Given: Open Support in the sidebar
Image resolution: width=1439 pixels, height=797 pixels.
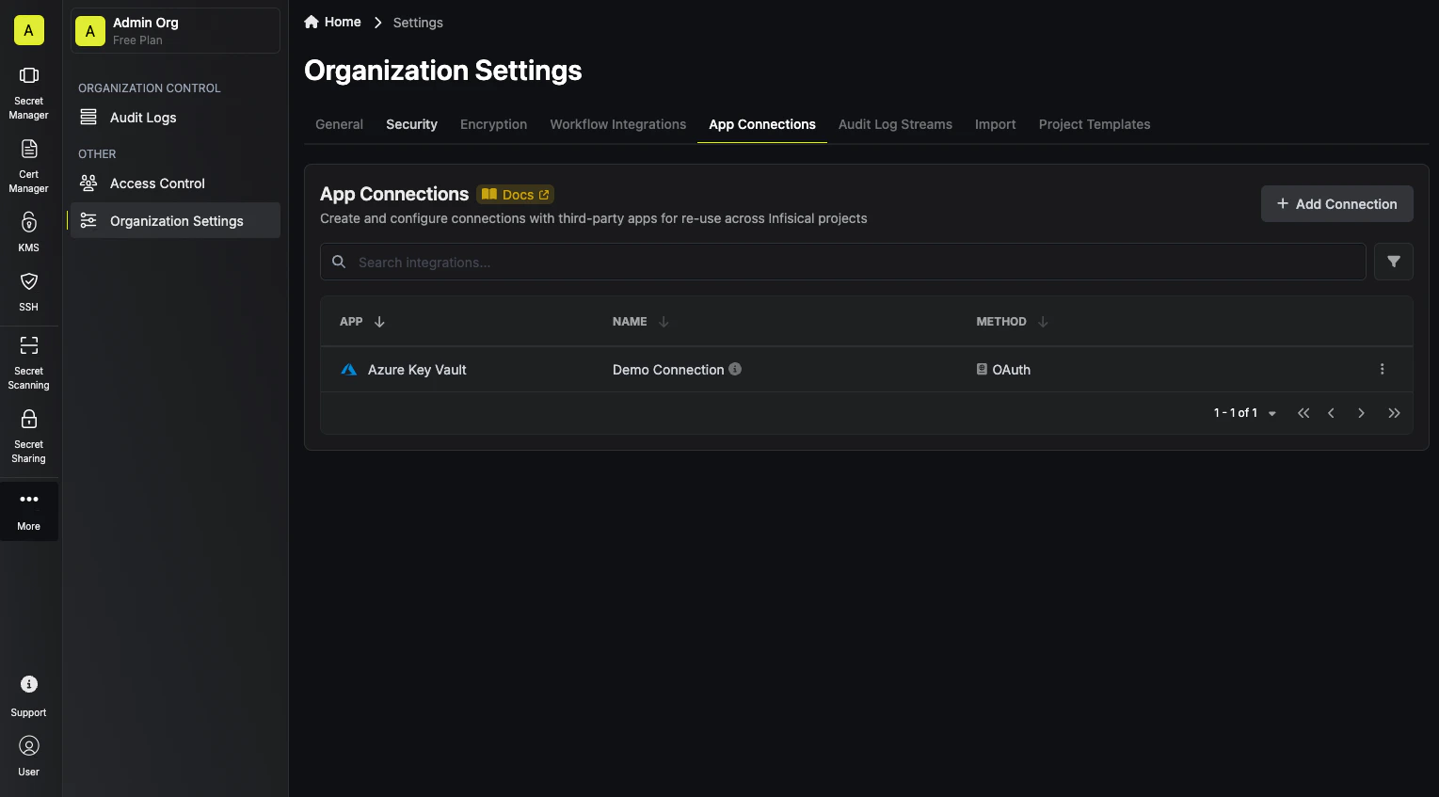Looking at the screenshot, I should point(29,696).
